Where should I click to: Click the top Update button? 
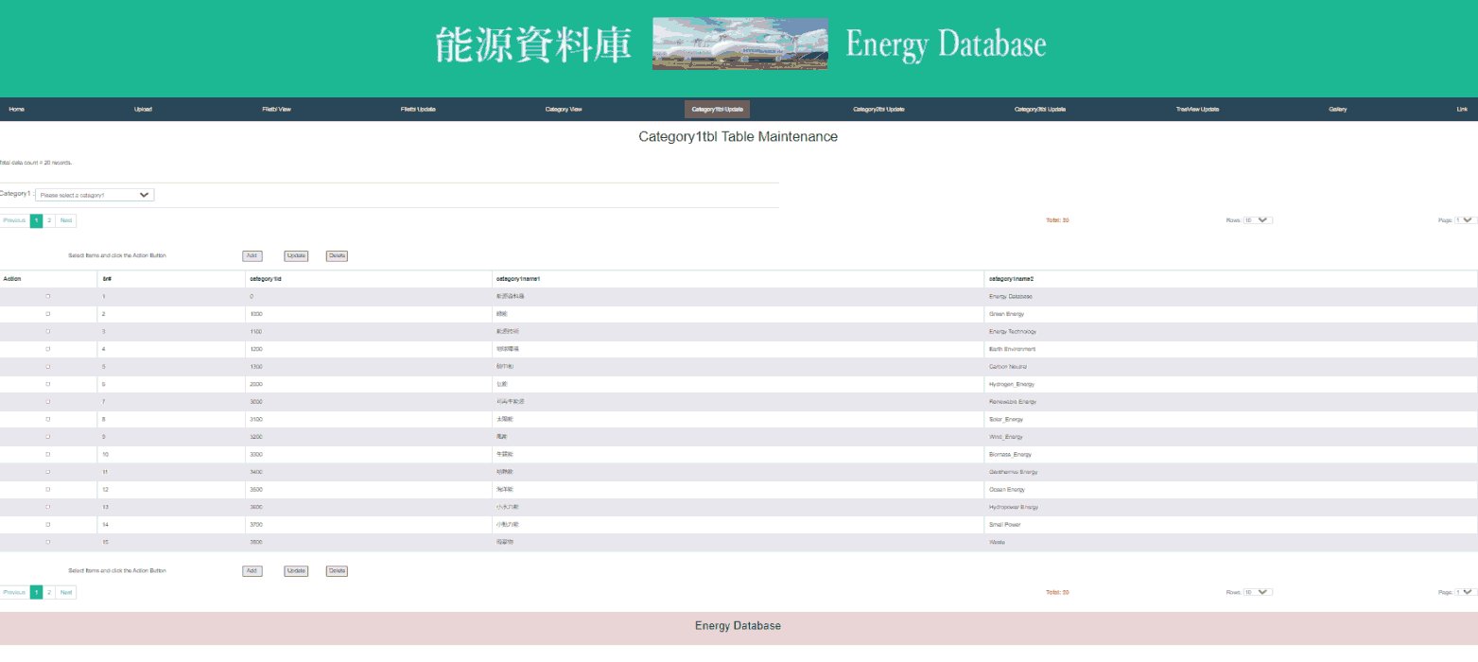pyautogui.click(x=296, y=255)
